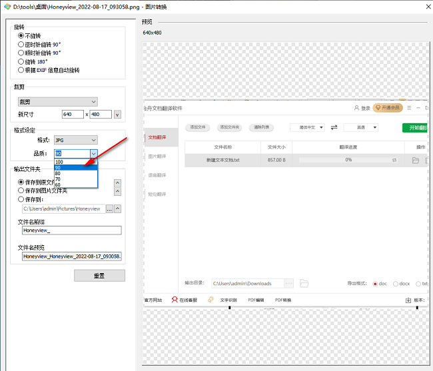Choose the 旋转 180° option
This screenshot has width=433, height=371.
point(33,61)
